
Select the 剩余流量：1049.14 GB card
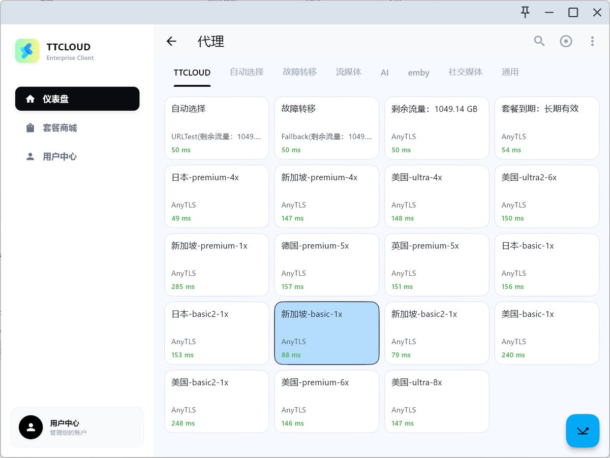437,128
